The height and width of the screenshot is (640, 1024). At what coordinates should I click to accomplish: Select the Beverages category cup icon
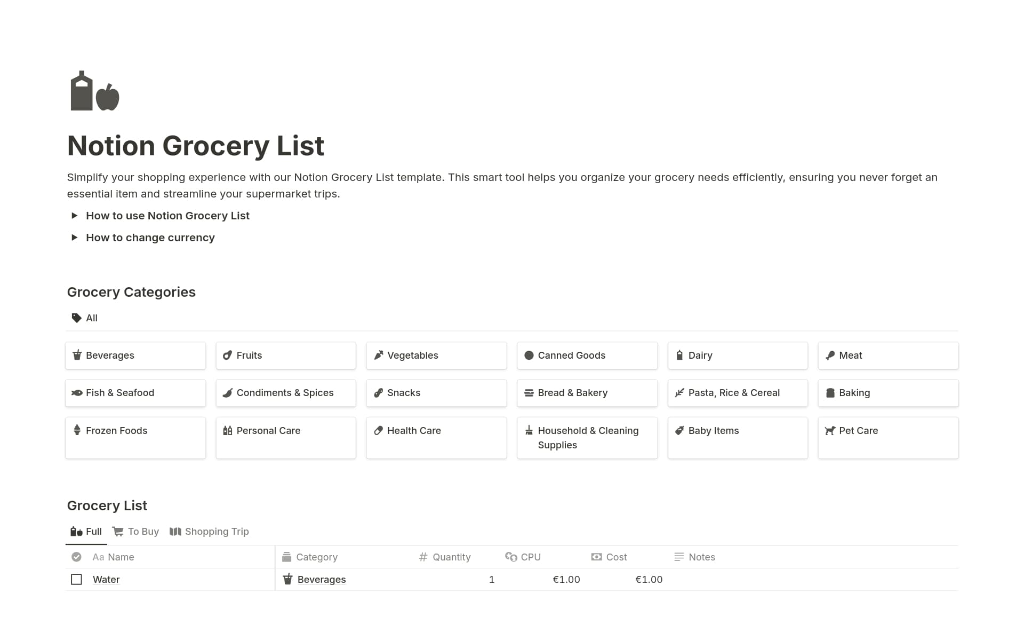(x=76, y=355)
